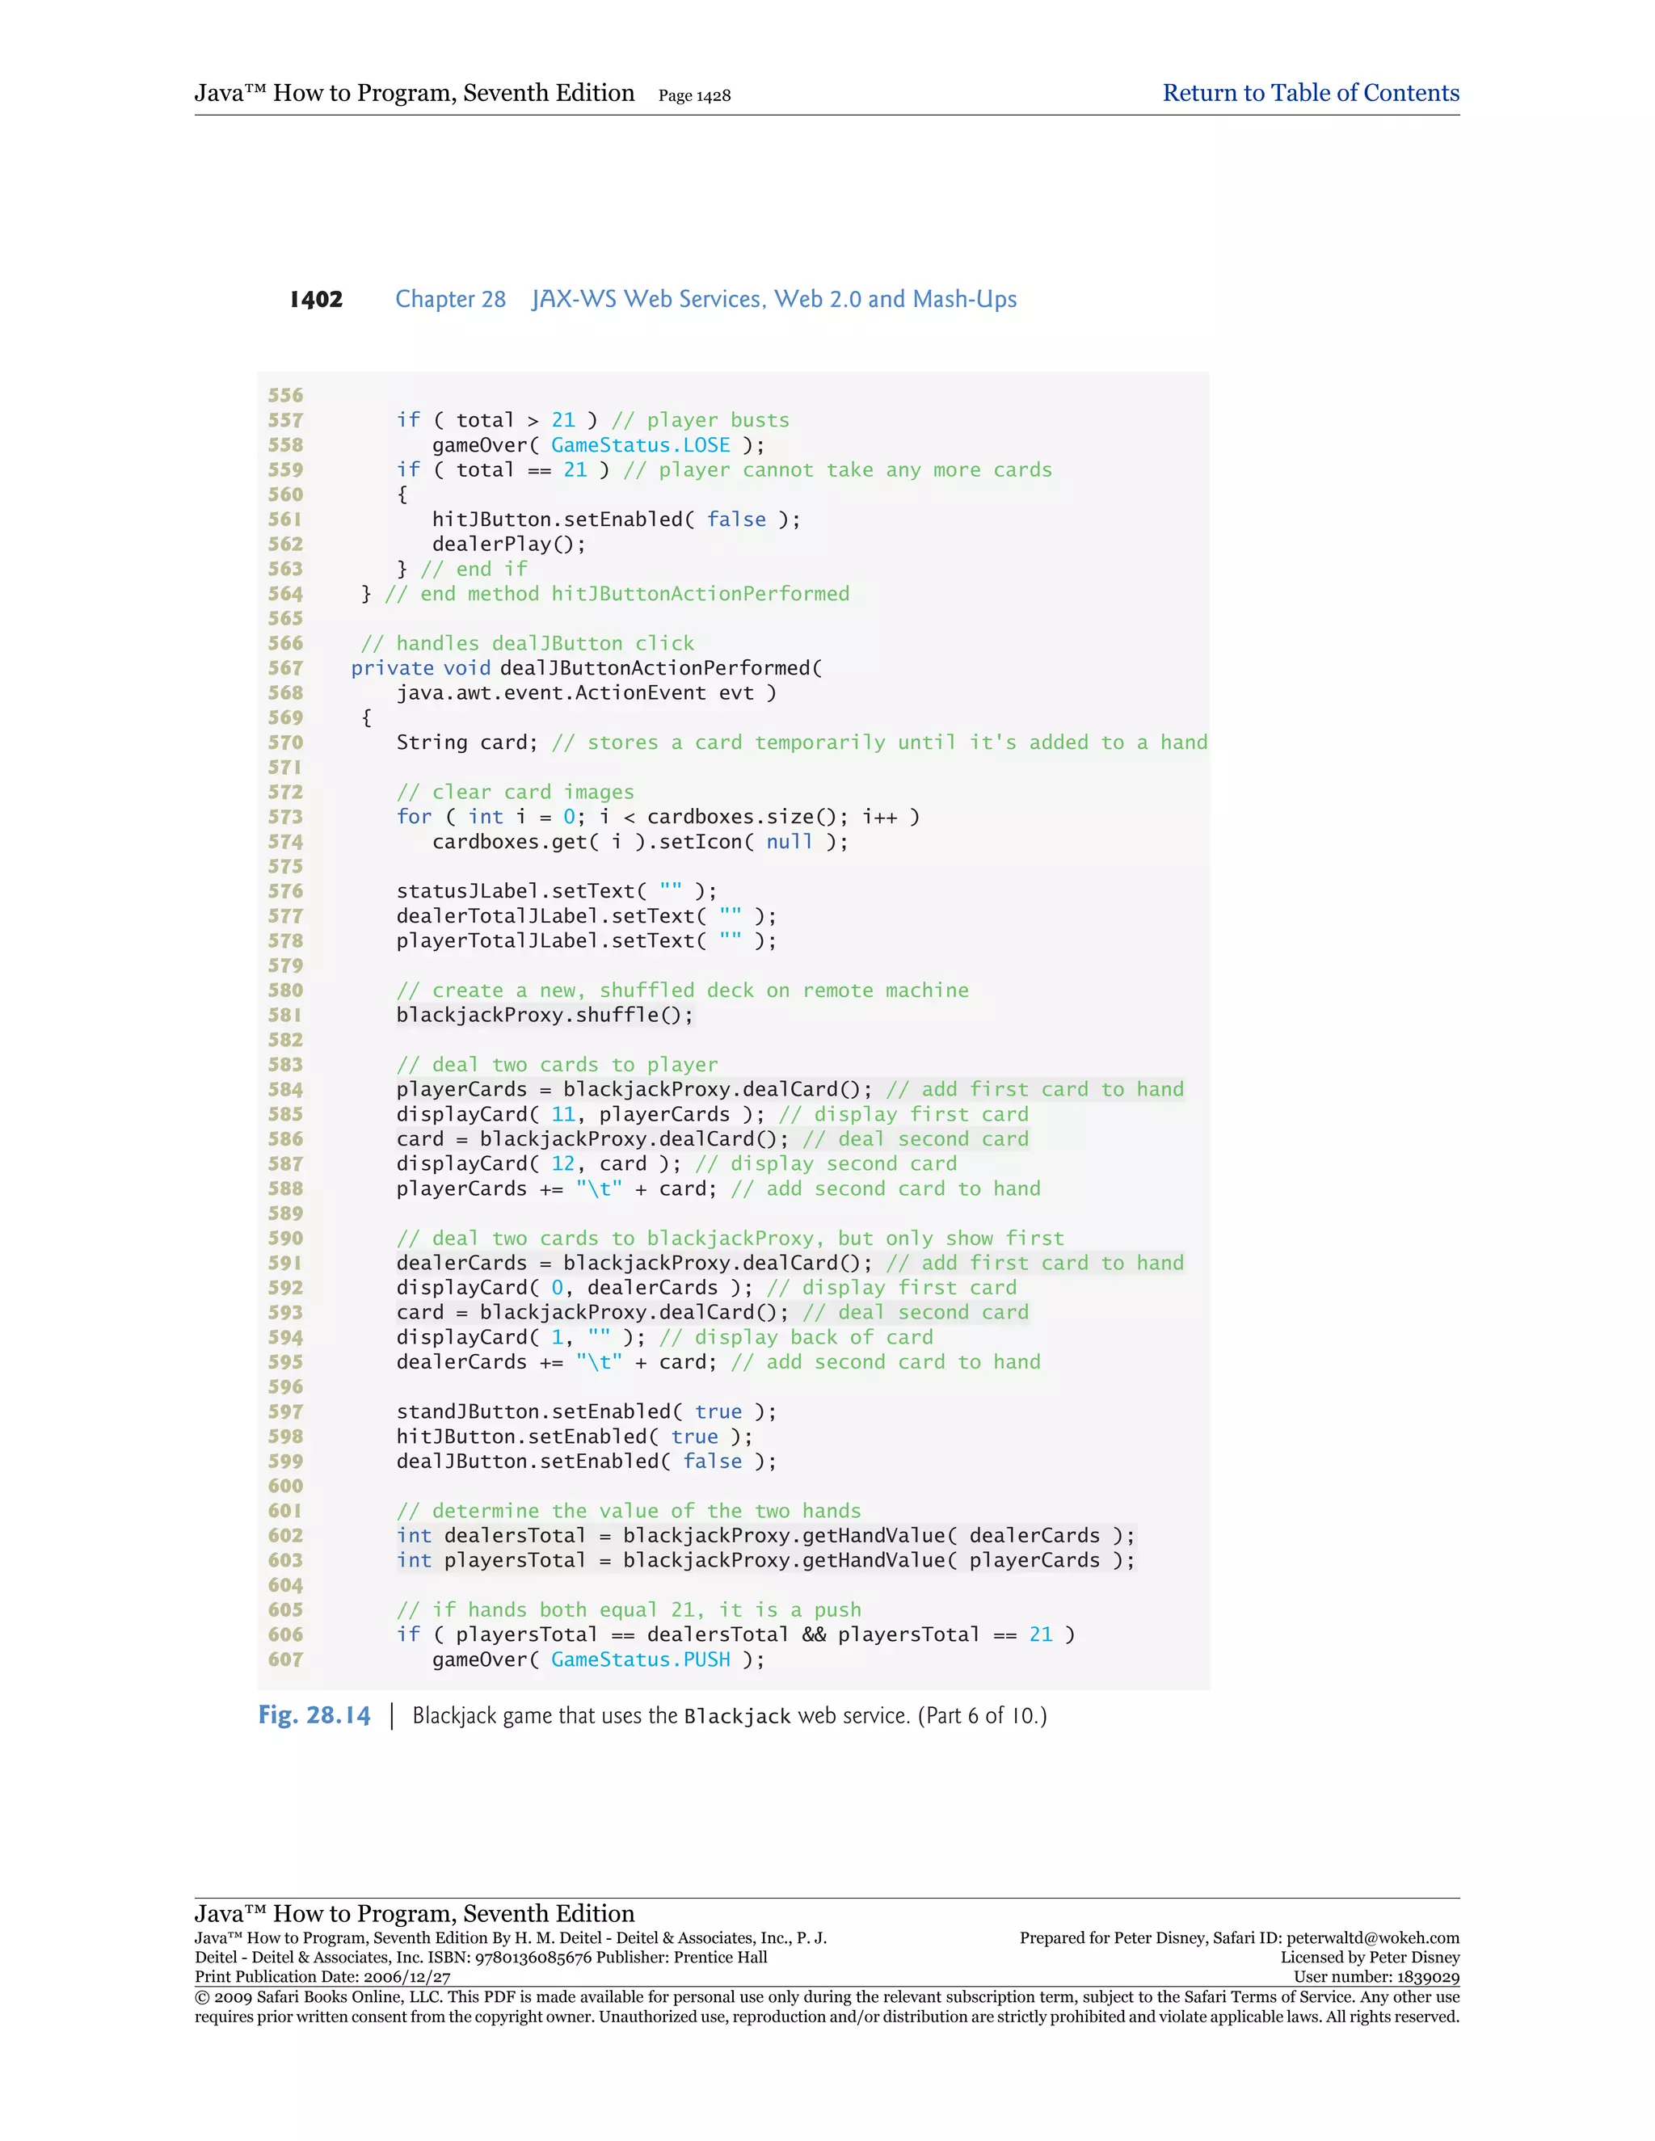Click the blackjackProxy.shuffle() statement
The width and height of the screenshot is (1655, 2141).
[x=544, y=1015]
